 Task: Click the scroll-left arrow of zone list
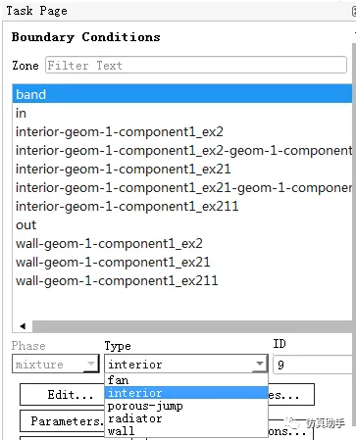(23, 326)
